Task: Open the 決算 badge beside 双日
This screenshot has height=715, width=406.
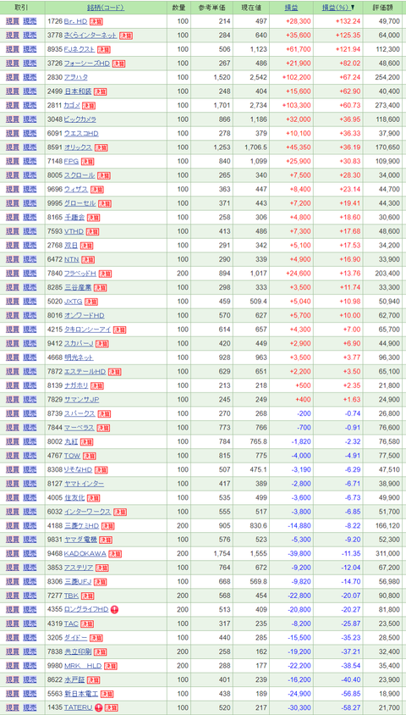Action: click(86, 247)
